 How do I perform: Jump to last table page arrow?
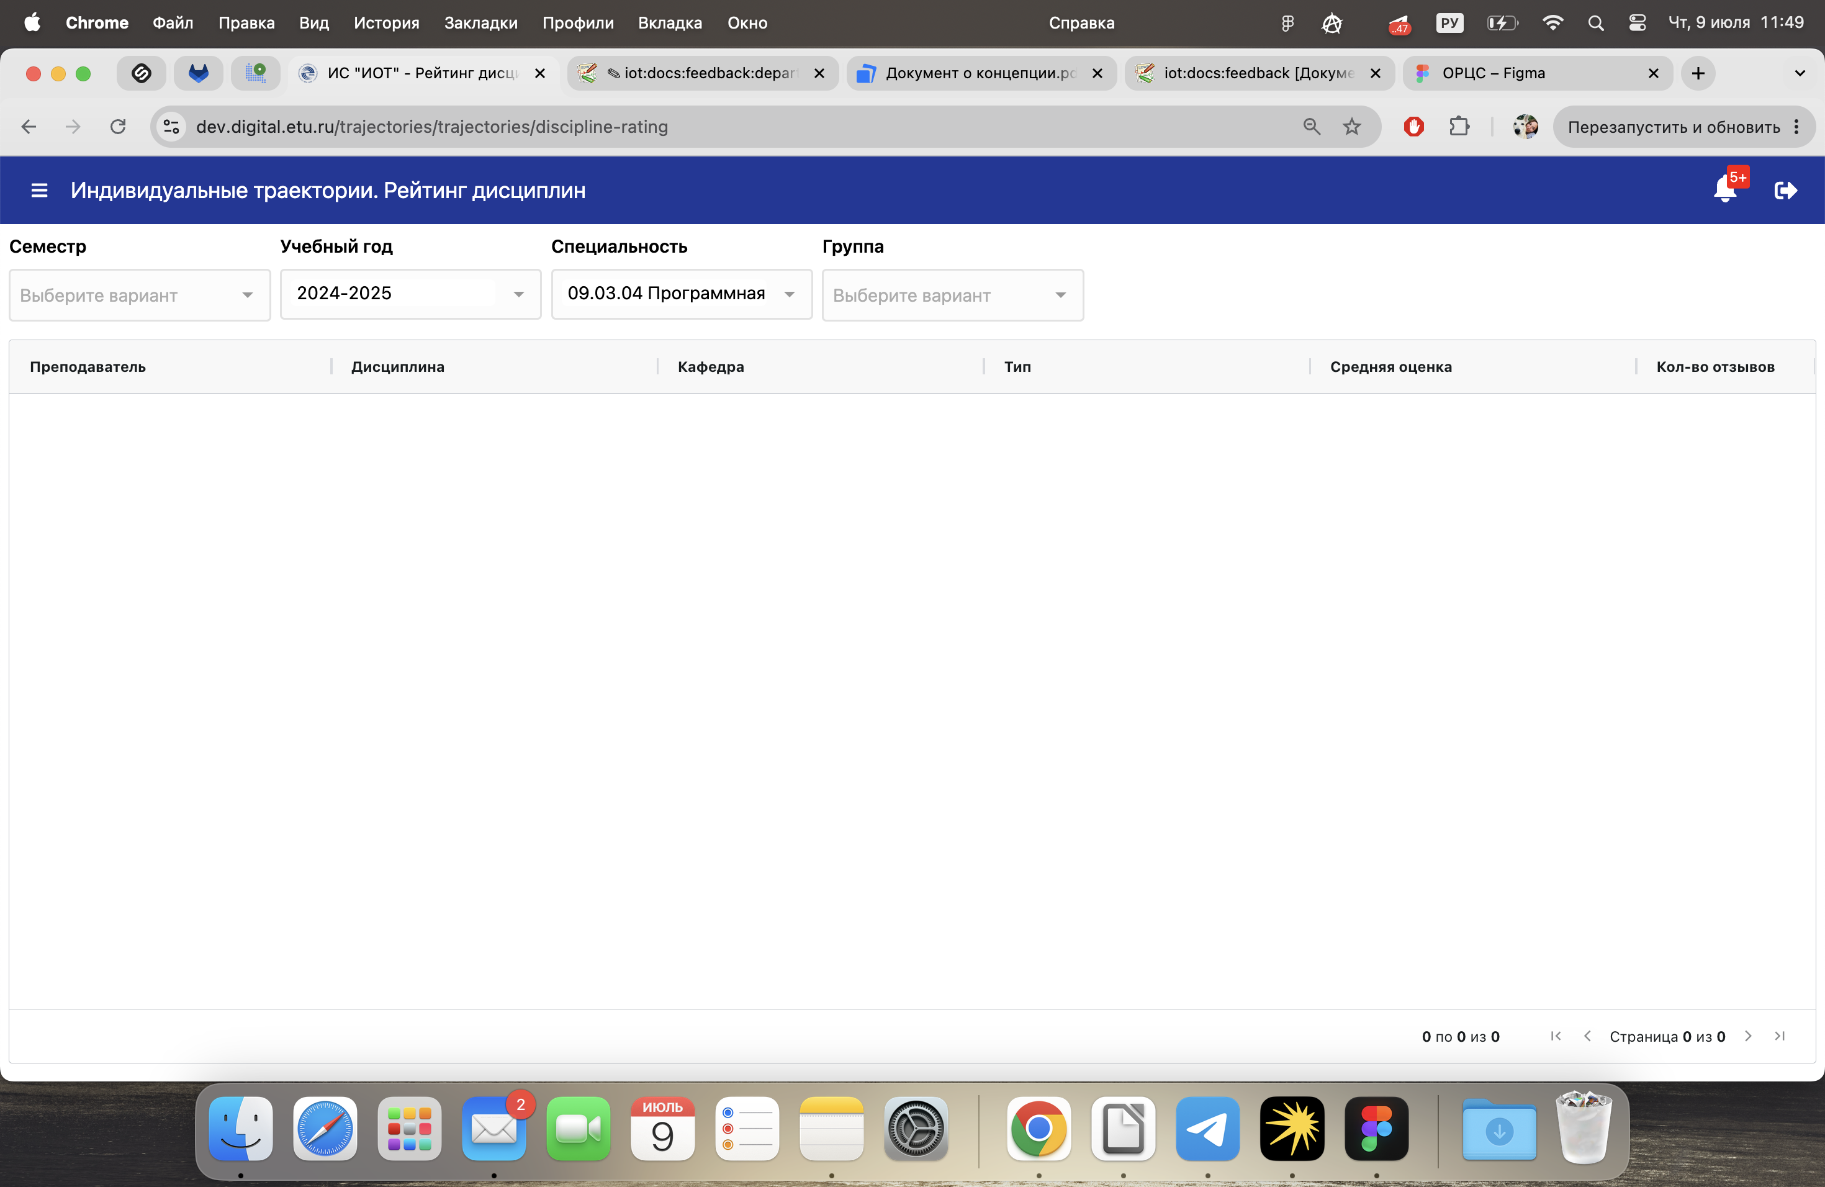pyautogui.click(x=1780, y=1036)
